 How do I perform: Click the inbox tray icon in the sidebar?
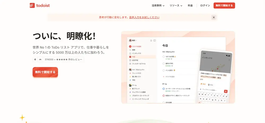(130, 53)
